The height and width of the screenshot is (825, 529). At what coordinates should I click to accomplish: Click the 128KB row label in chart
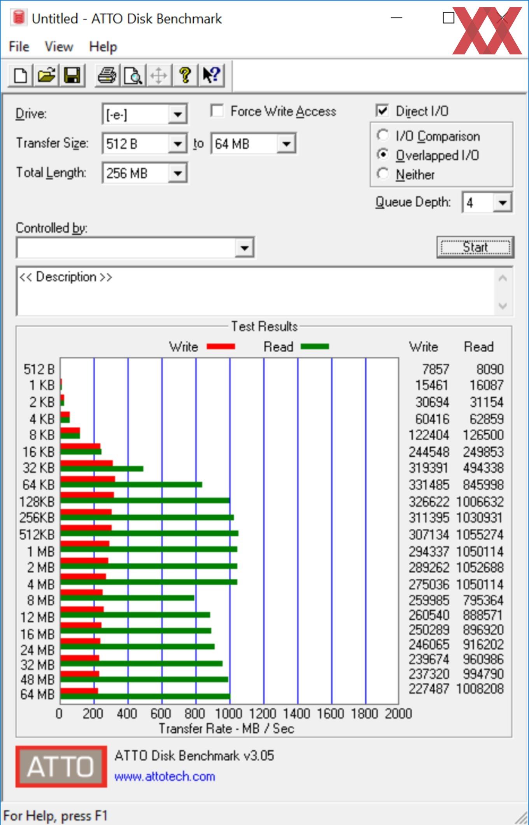[x=37, y=501]
